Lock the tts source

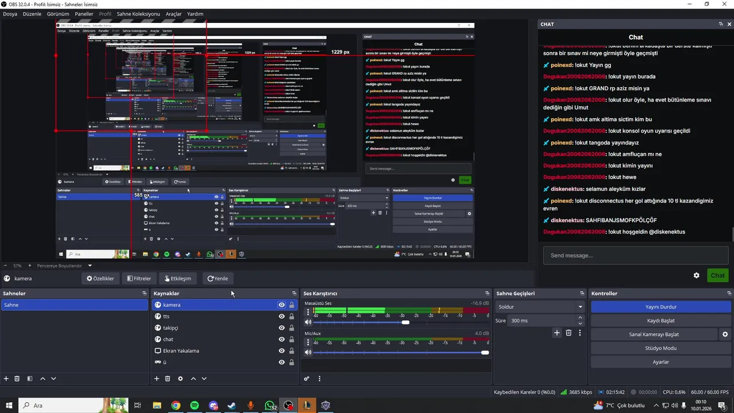click(x=292, y=317)
